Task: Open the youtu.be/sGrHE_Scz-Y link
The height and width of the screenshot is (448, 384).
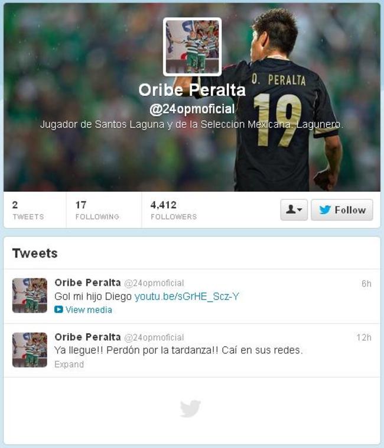Action: point(187,296)
